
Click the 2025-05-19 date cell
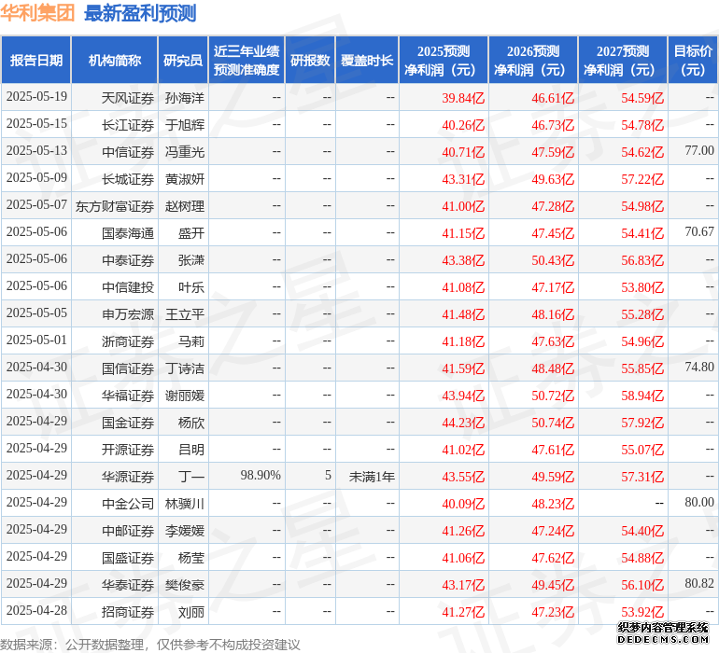point(36,97)
